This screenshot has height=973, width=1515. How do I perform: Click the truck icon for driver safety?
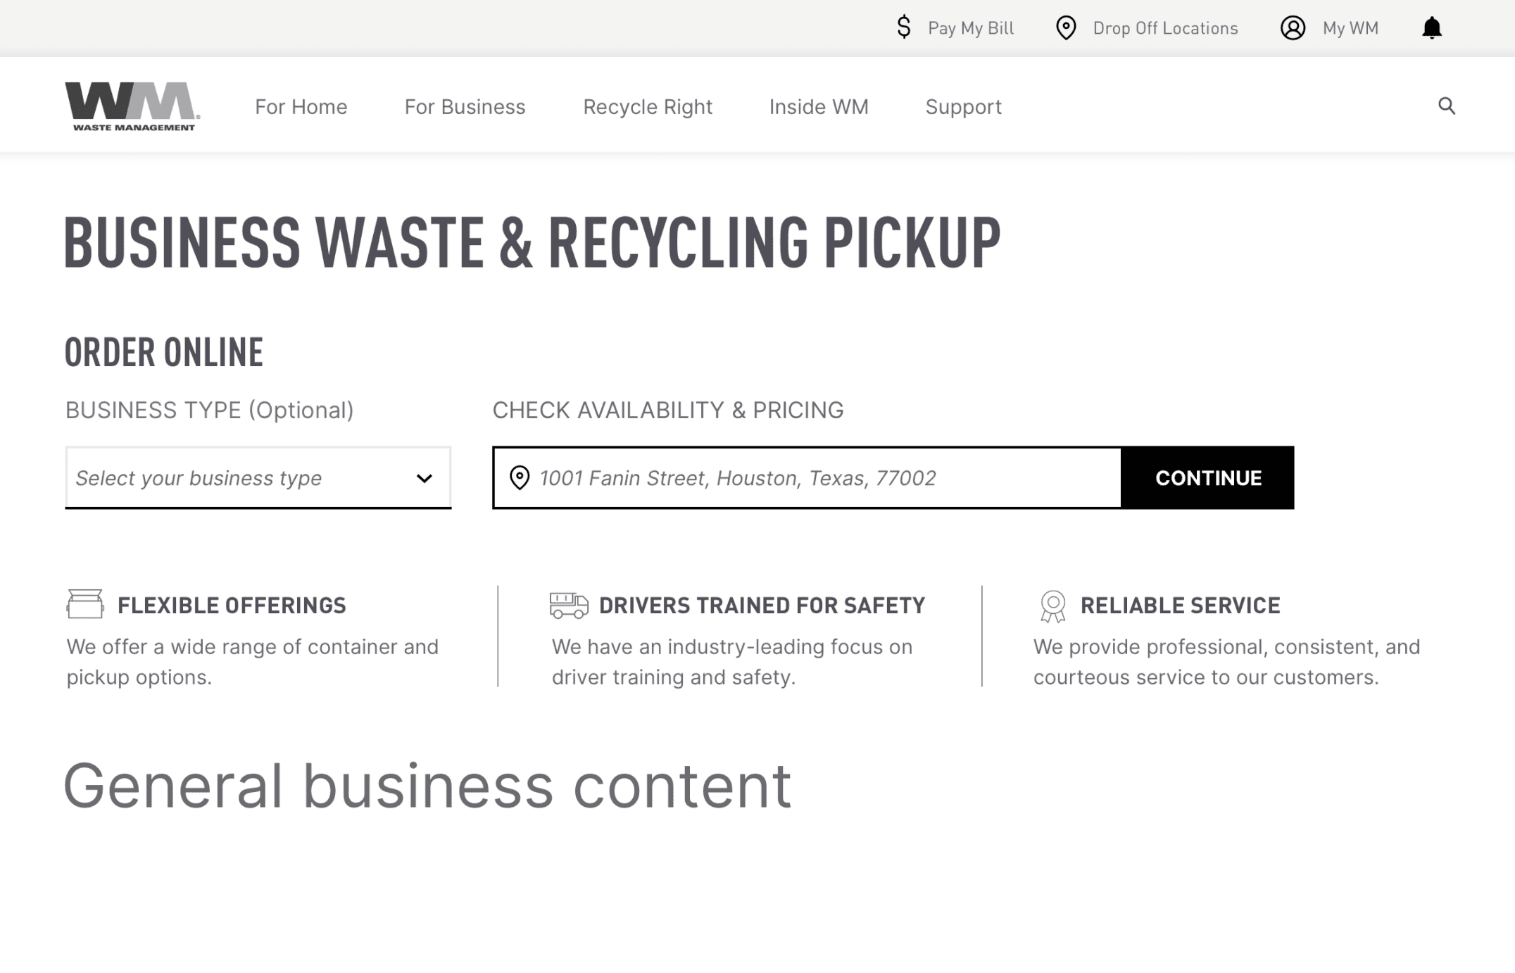[x=568, y=605]
